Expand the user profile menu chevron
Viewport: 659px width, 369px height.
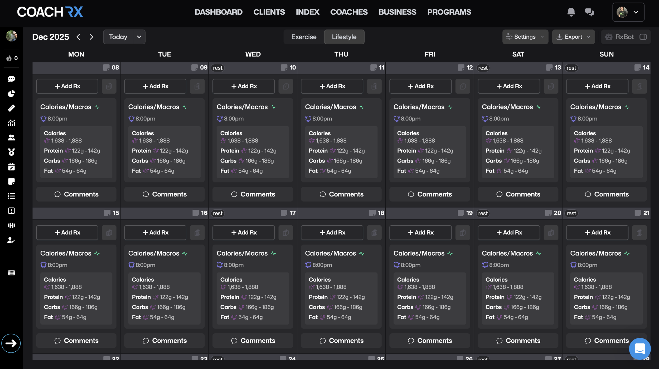[x=636, y=12]
